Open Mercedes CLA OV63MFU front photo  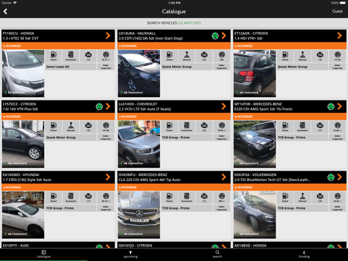pos(139,215)
